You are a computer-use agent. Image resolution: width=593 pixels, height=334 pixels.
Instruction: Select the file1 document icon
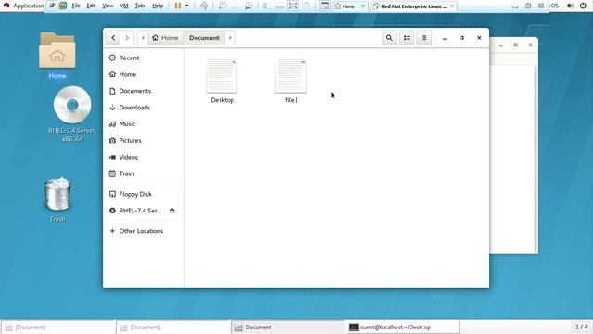pyautogui.click(x=291, y=81)
